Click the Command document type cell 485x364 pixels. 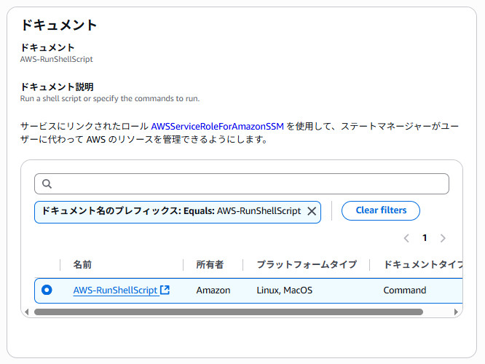coord(405,290)
